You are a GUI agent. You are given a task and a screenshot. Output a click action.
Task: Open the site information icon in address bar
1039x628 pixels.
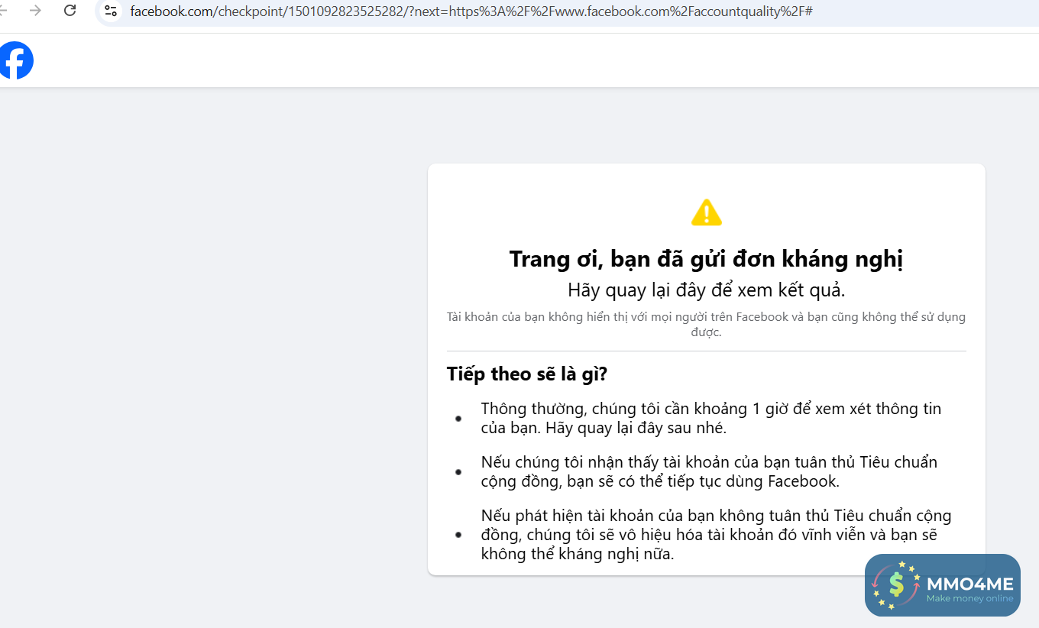tap(111, 11)
